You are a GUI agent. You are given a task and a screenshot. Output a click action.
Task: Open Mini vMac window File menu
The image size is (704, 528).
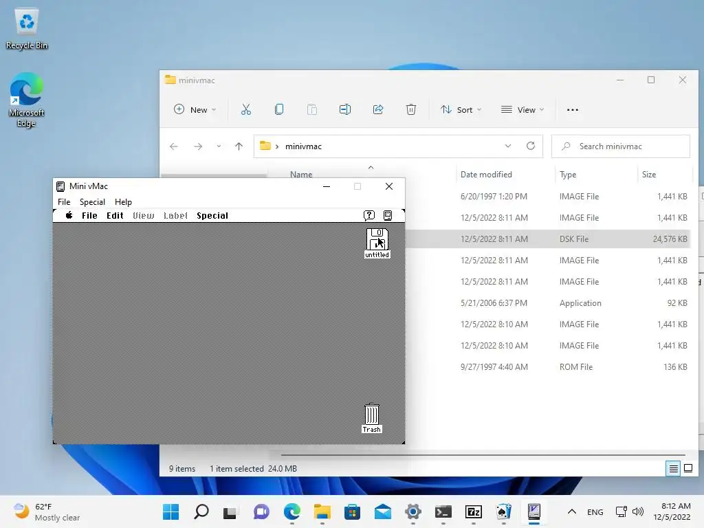point(64,202)
